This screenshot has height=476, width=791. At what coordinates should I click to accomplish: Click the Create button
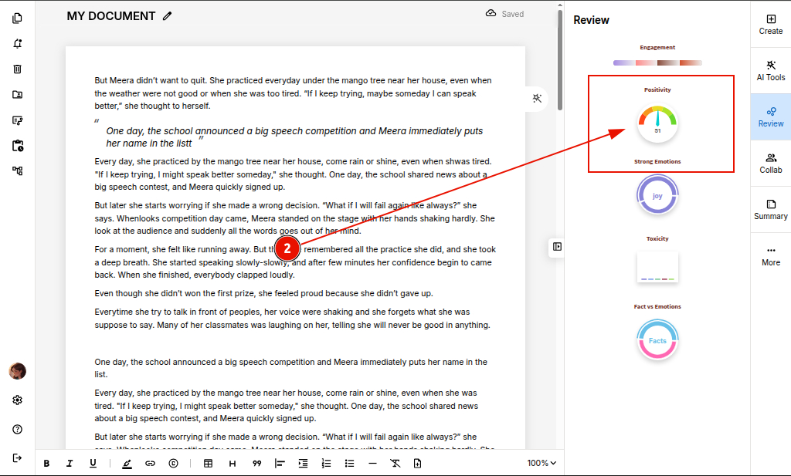click(x=770, y=24)
